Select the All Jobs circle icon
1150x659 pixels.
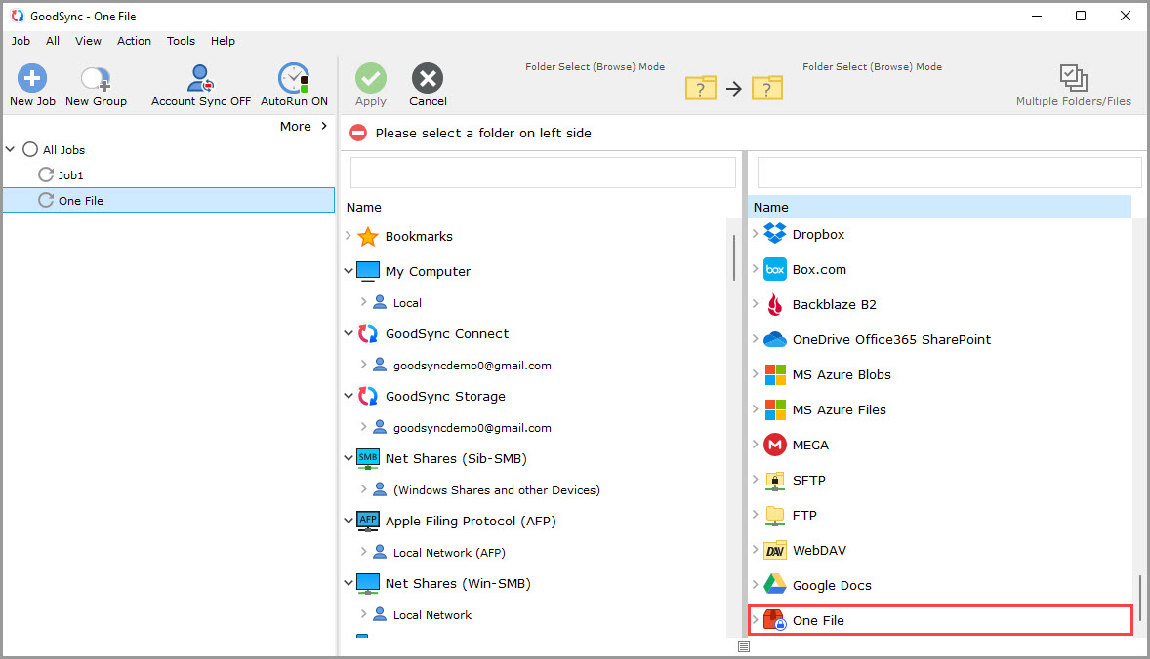point(30,149)
